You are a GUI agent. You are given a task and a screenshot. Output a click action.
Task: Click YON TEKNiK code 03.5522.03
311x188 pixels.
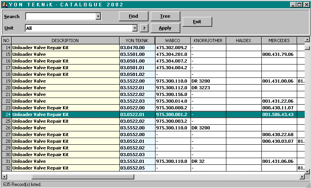point(132,101)
